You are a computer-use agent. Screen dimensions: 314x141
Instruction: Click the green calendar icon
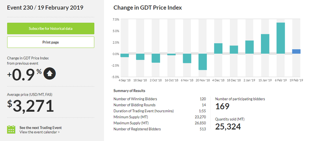pyautogui.click(x=11, y=129)
